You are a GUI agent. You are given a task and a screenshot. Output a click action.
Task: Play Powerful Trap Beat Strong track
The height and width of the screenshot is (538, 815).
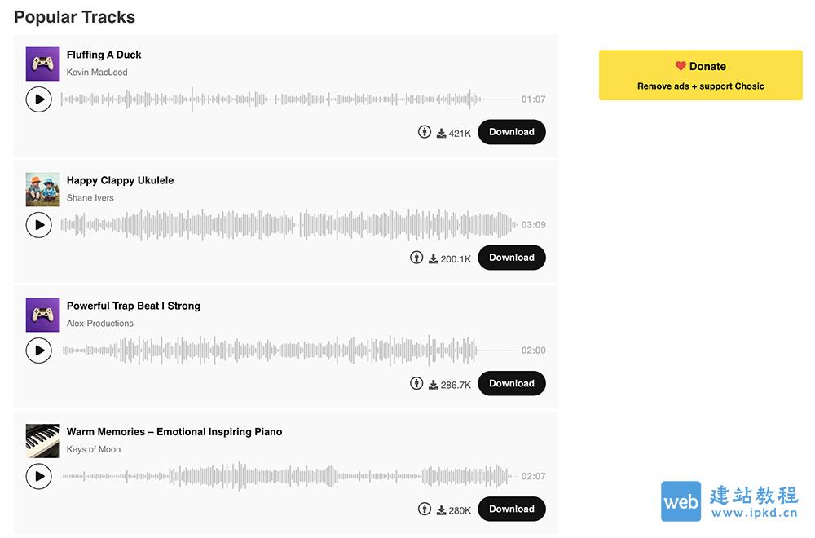pyautogui.click(x=39, y=351)
